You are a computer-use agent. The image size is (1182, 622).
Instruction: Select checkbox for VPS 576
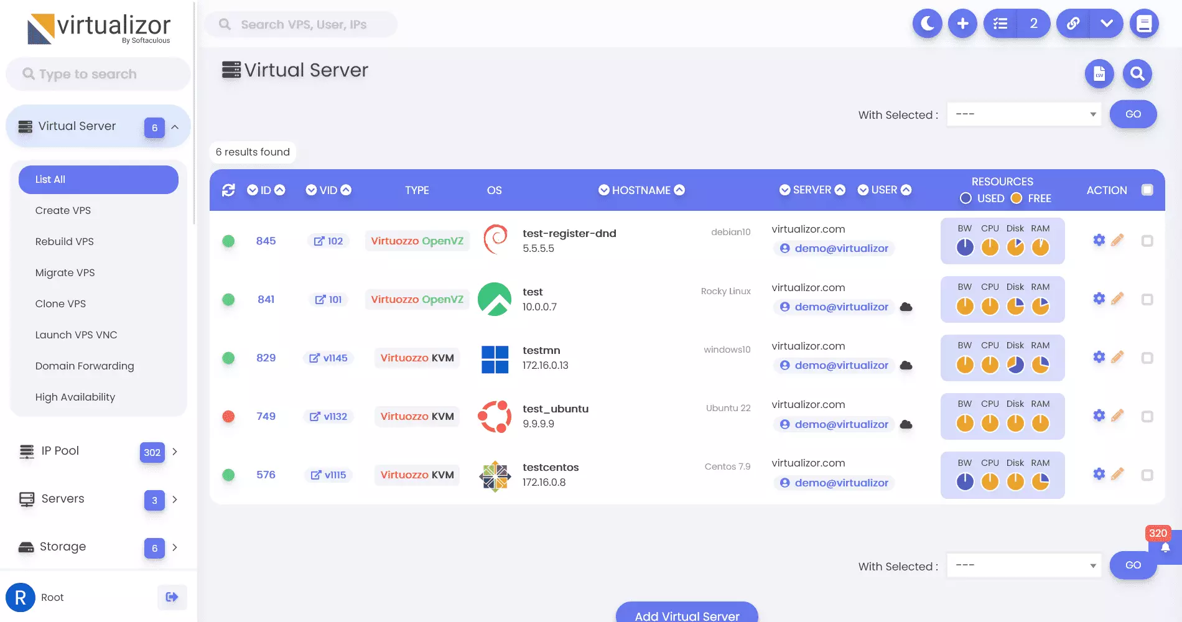[x=1147, y=475]
